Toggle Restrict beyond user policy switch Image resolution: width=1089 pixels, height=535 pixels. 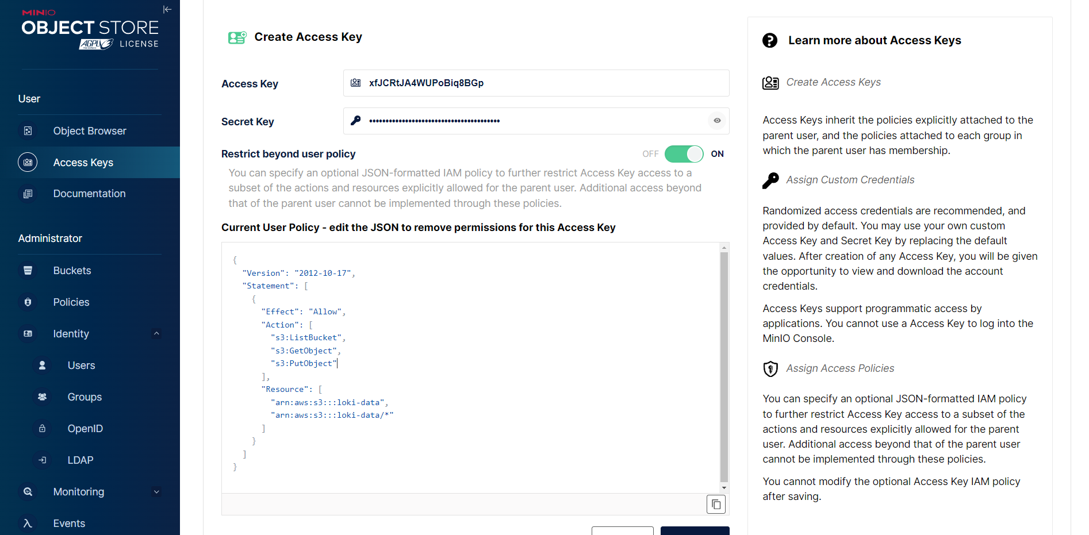(x=684, y=154)
